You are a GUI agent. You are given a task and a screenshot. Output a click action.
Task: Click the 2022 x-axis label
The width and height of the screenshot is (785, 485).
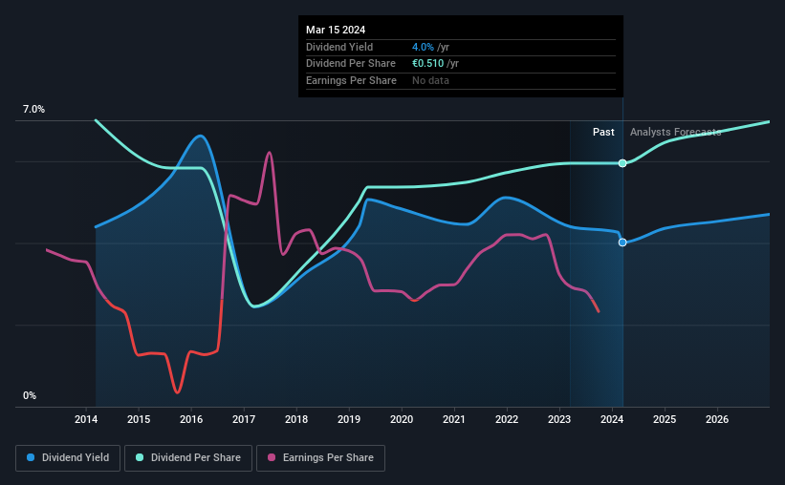[x=507, y=419]
